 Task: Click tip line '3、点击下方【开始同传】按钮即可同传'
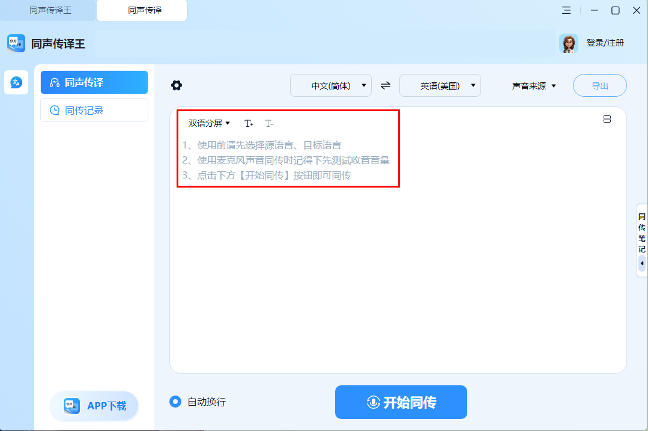click(267, 176)
